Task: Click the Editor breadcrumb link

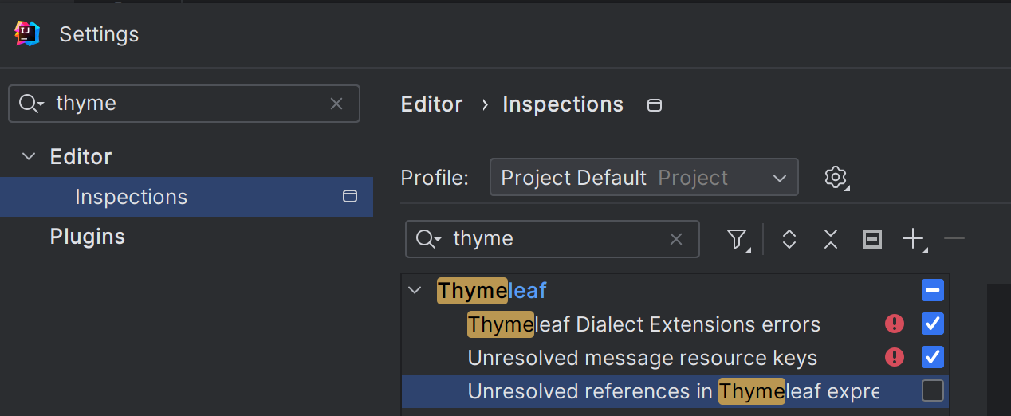Action: 431,104
